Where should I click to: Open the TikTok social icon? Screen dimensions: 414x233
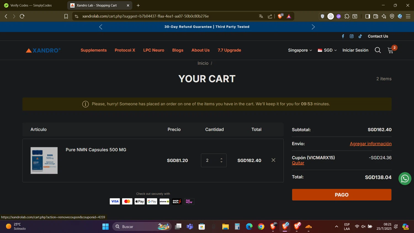click(360, 36)
